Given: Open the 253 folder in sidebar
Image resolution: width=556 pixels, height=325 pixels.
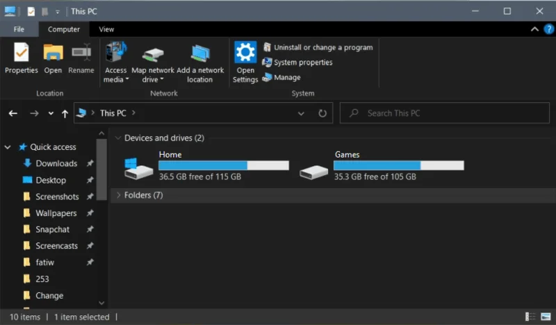Looking at the screenshot, I should (42, 279).
